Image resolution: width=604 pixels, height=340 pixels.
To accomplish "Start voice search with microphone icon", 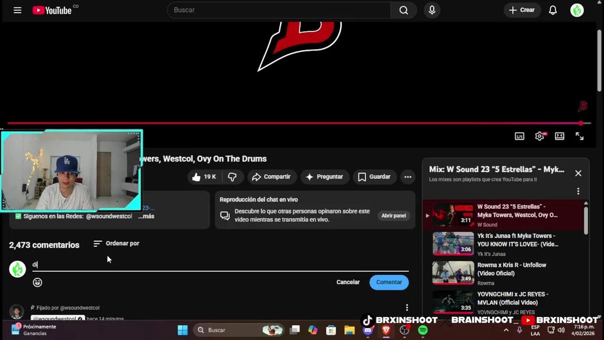I will [432, 10].
